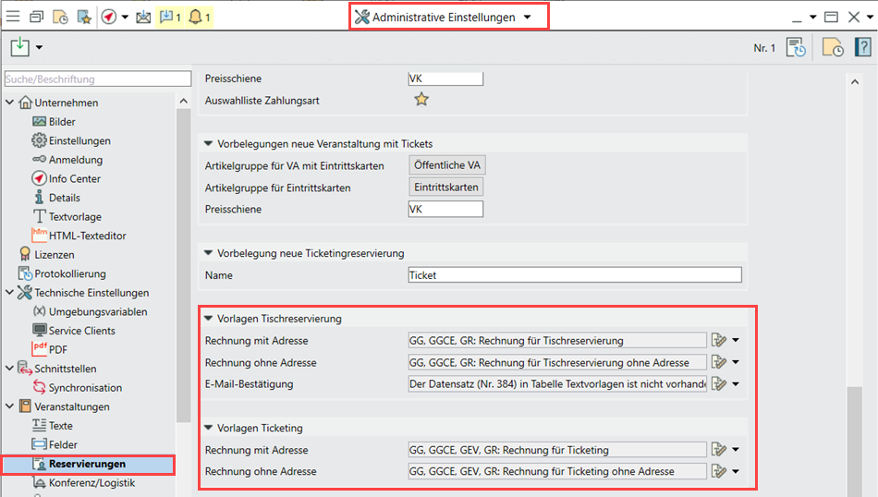Edit the E-Mail-Bestätigung template icon
The width and height of the screenshot is (878, 497).
[x=719, y=383]
